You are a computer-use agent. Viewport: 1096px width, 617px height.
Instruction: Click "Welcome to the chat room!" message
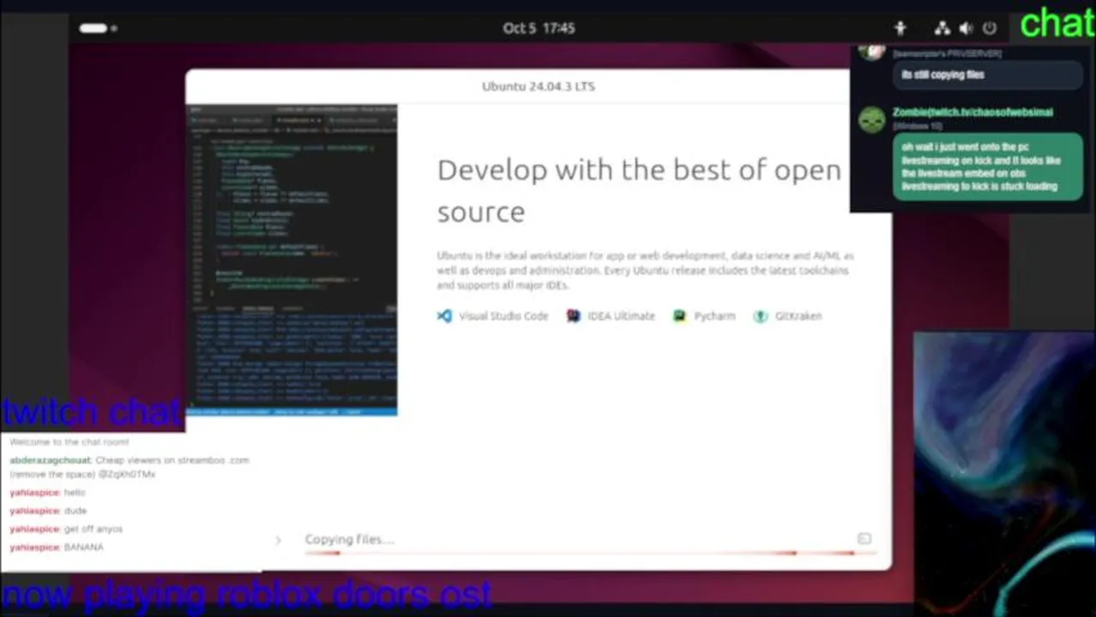point(69,442)
